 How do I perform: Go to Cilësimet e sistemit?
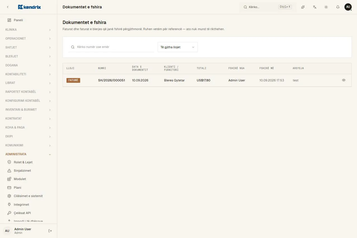pyautogui.click(x=28, y=196)
